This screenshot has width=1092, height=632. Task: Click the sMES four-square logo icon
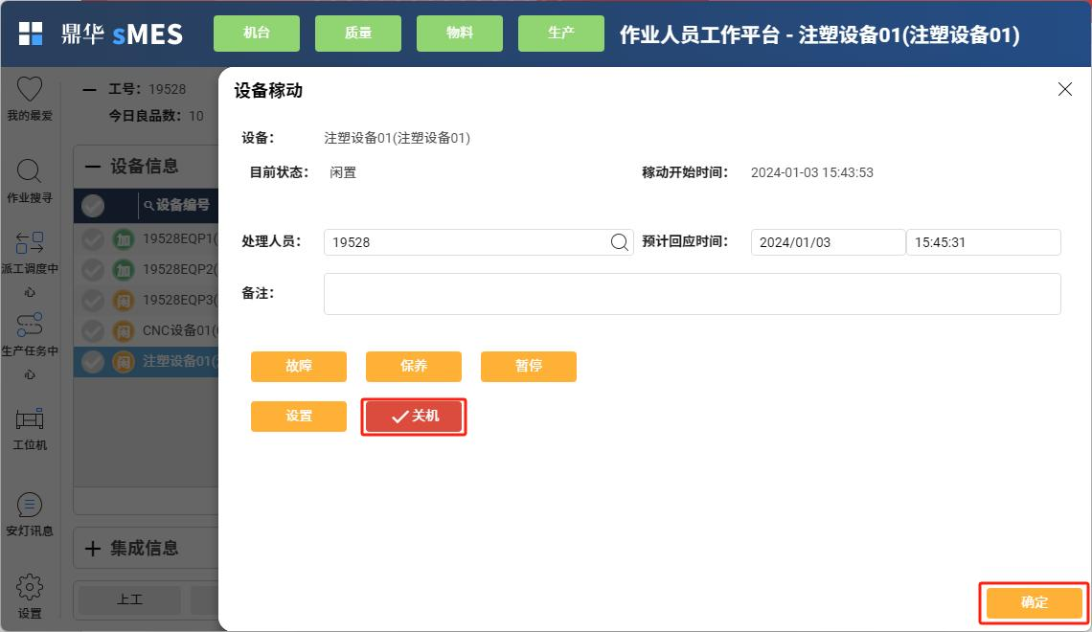tap(30, 34)
